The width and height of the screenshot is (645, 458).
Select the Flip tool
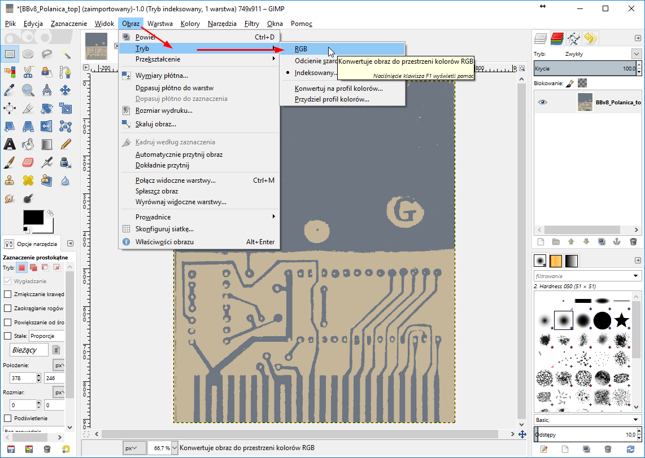tap(47, 126)
